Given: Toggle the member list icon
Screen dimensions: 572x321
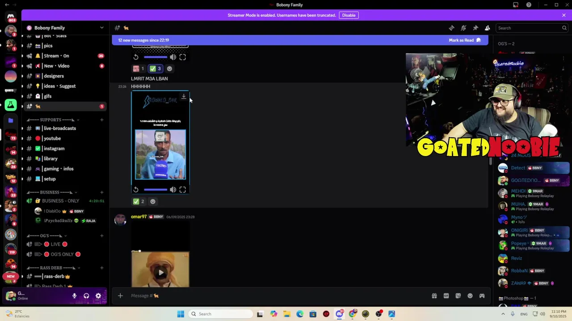Looking at the screenshot, I should coord(488,28).
